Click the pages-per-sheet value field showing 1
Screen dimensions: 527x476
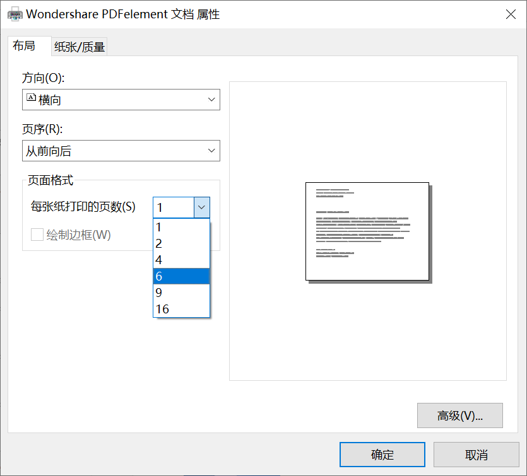click(174, 207)
